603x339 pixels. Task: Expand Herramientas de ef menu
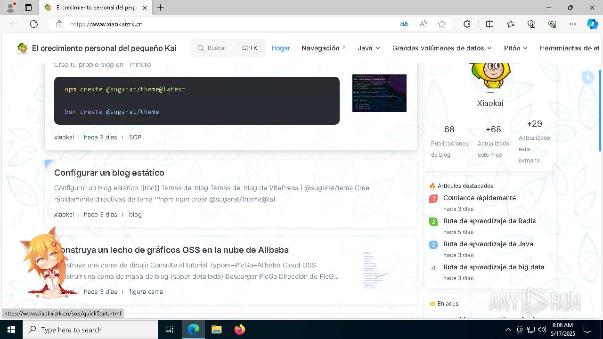pyautogui.click(x=570, y=48)
